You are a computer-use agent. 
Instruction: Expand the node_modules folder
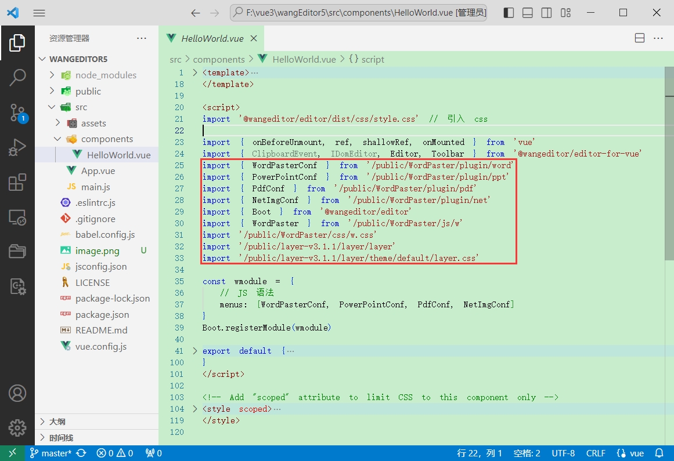pyautogui.click(x=52, y=75)
